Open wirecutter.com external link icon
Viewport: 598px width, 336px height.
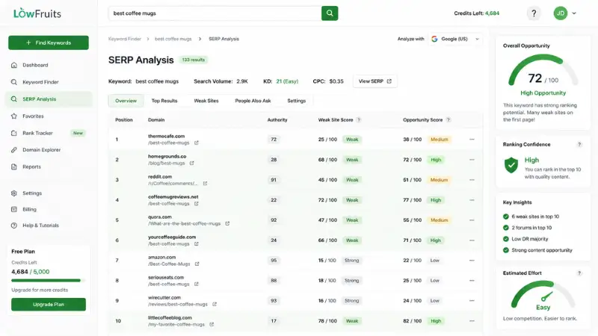pos(215,304)
